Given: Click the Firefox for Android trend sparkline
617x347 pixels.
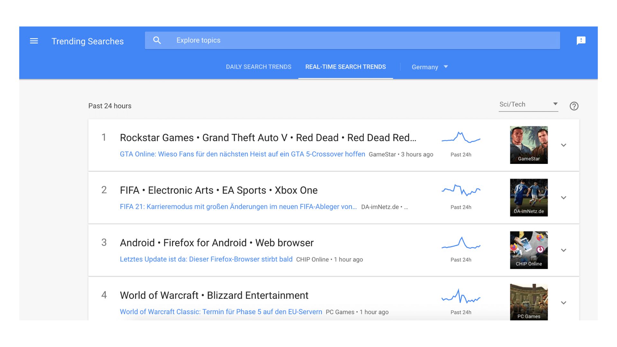Looking at the screenshot, I should (x=461, y=243).
